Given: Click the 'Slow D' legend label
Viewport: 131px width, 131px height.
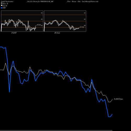Looking at the screenshot, I should (x=5, y=4).
